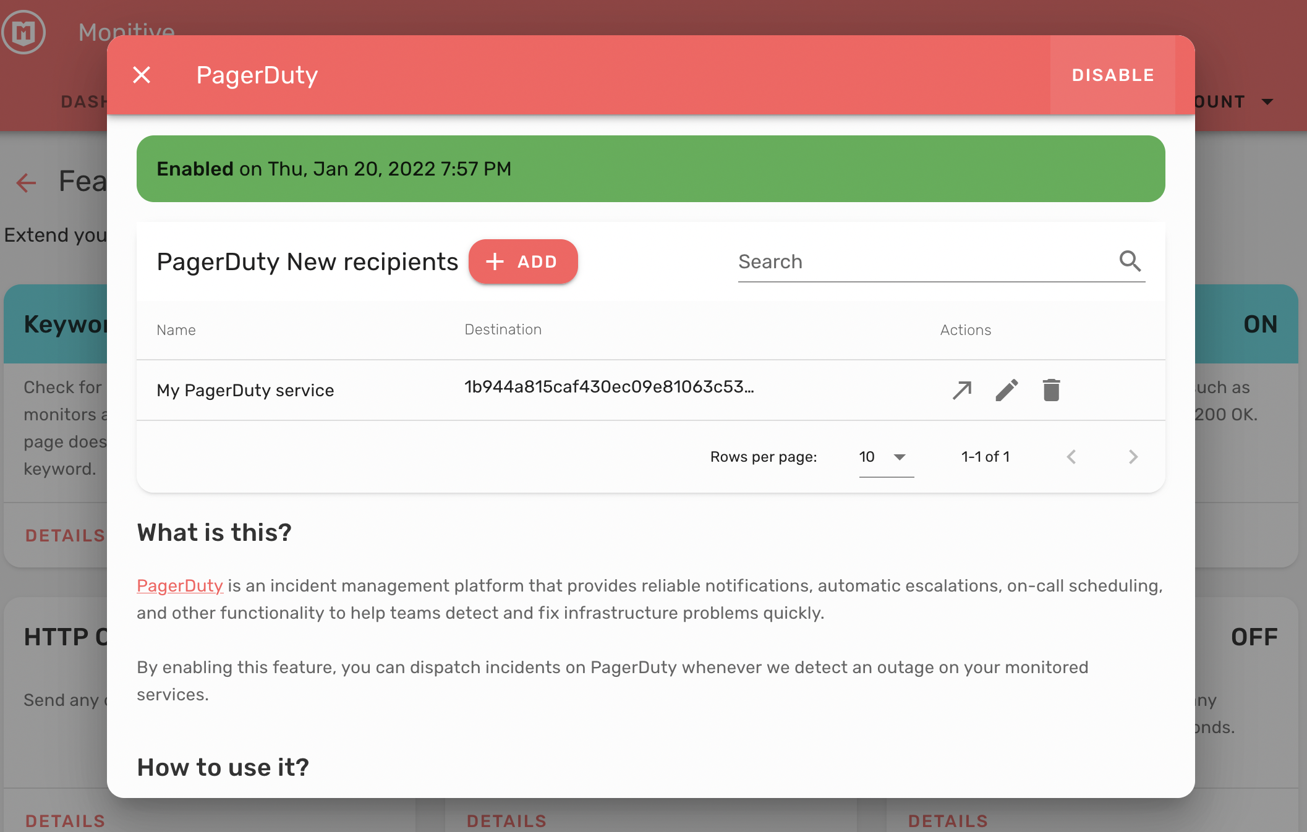Close the PagerDuty dialog with the X icon
1307x832 pixels.
click(x=142, y=75)
